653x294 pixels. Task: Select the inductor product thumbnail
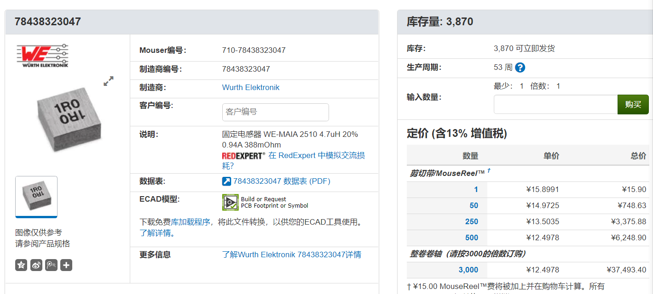pos(36,197)
